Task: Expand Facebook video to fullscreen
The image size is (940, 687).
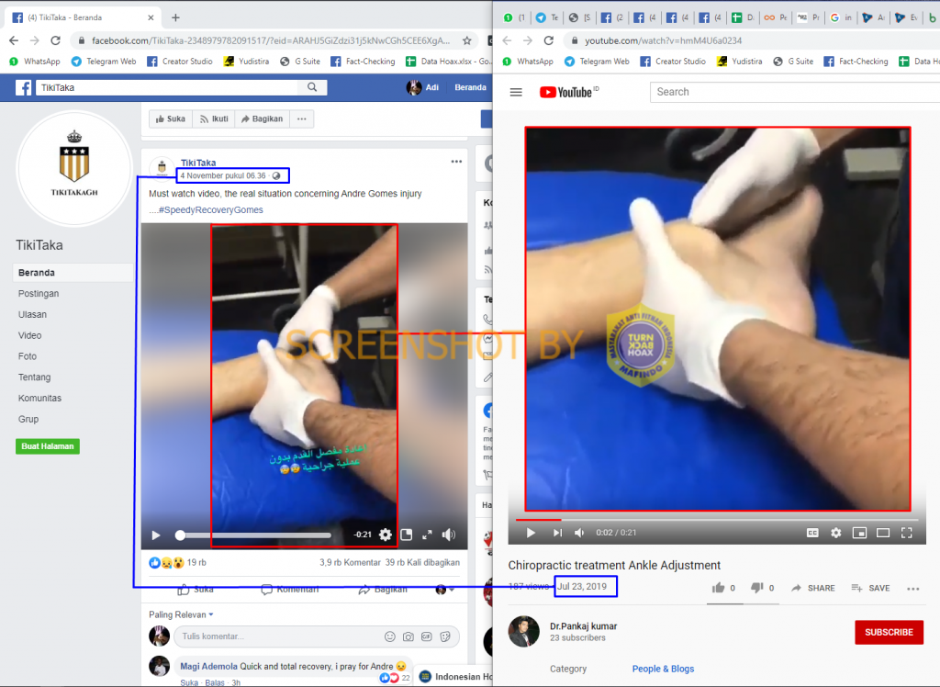Action: click(x=428, y=535)
